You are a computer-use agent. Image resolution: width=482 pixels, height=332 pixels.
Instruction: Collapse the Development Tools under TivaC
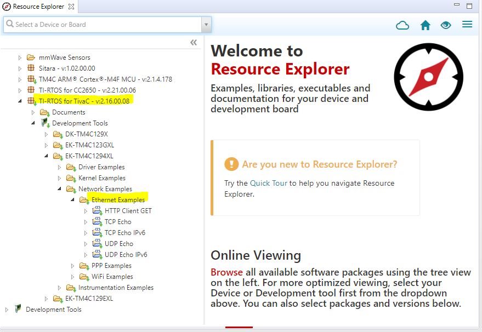(33, 123)
